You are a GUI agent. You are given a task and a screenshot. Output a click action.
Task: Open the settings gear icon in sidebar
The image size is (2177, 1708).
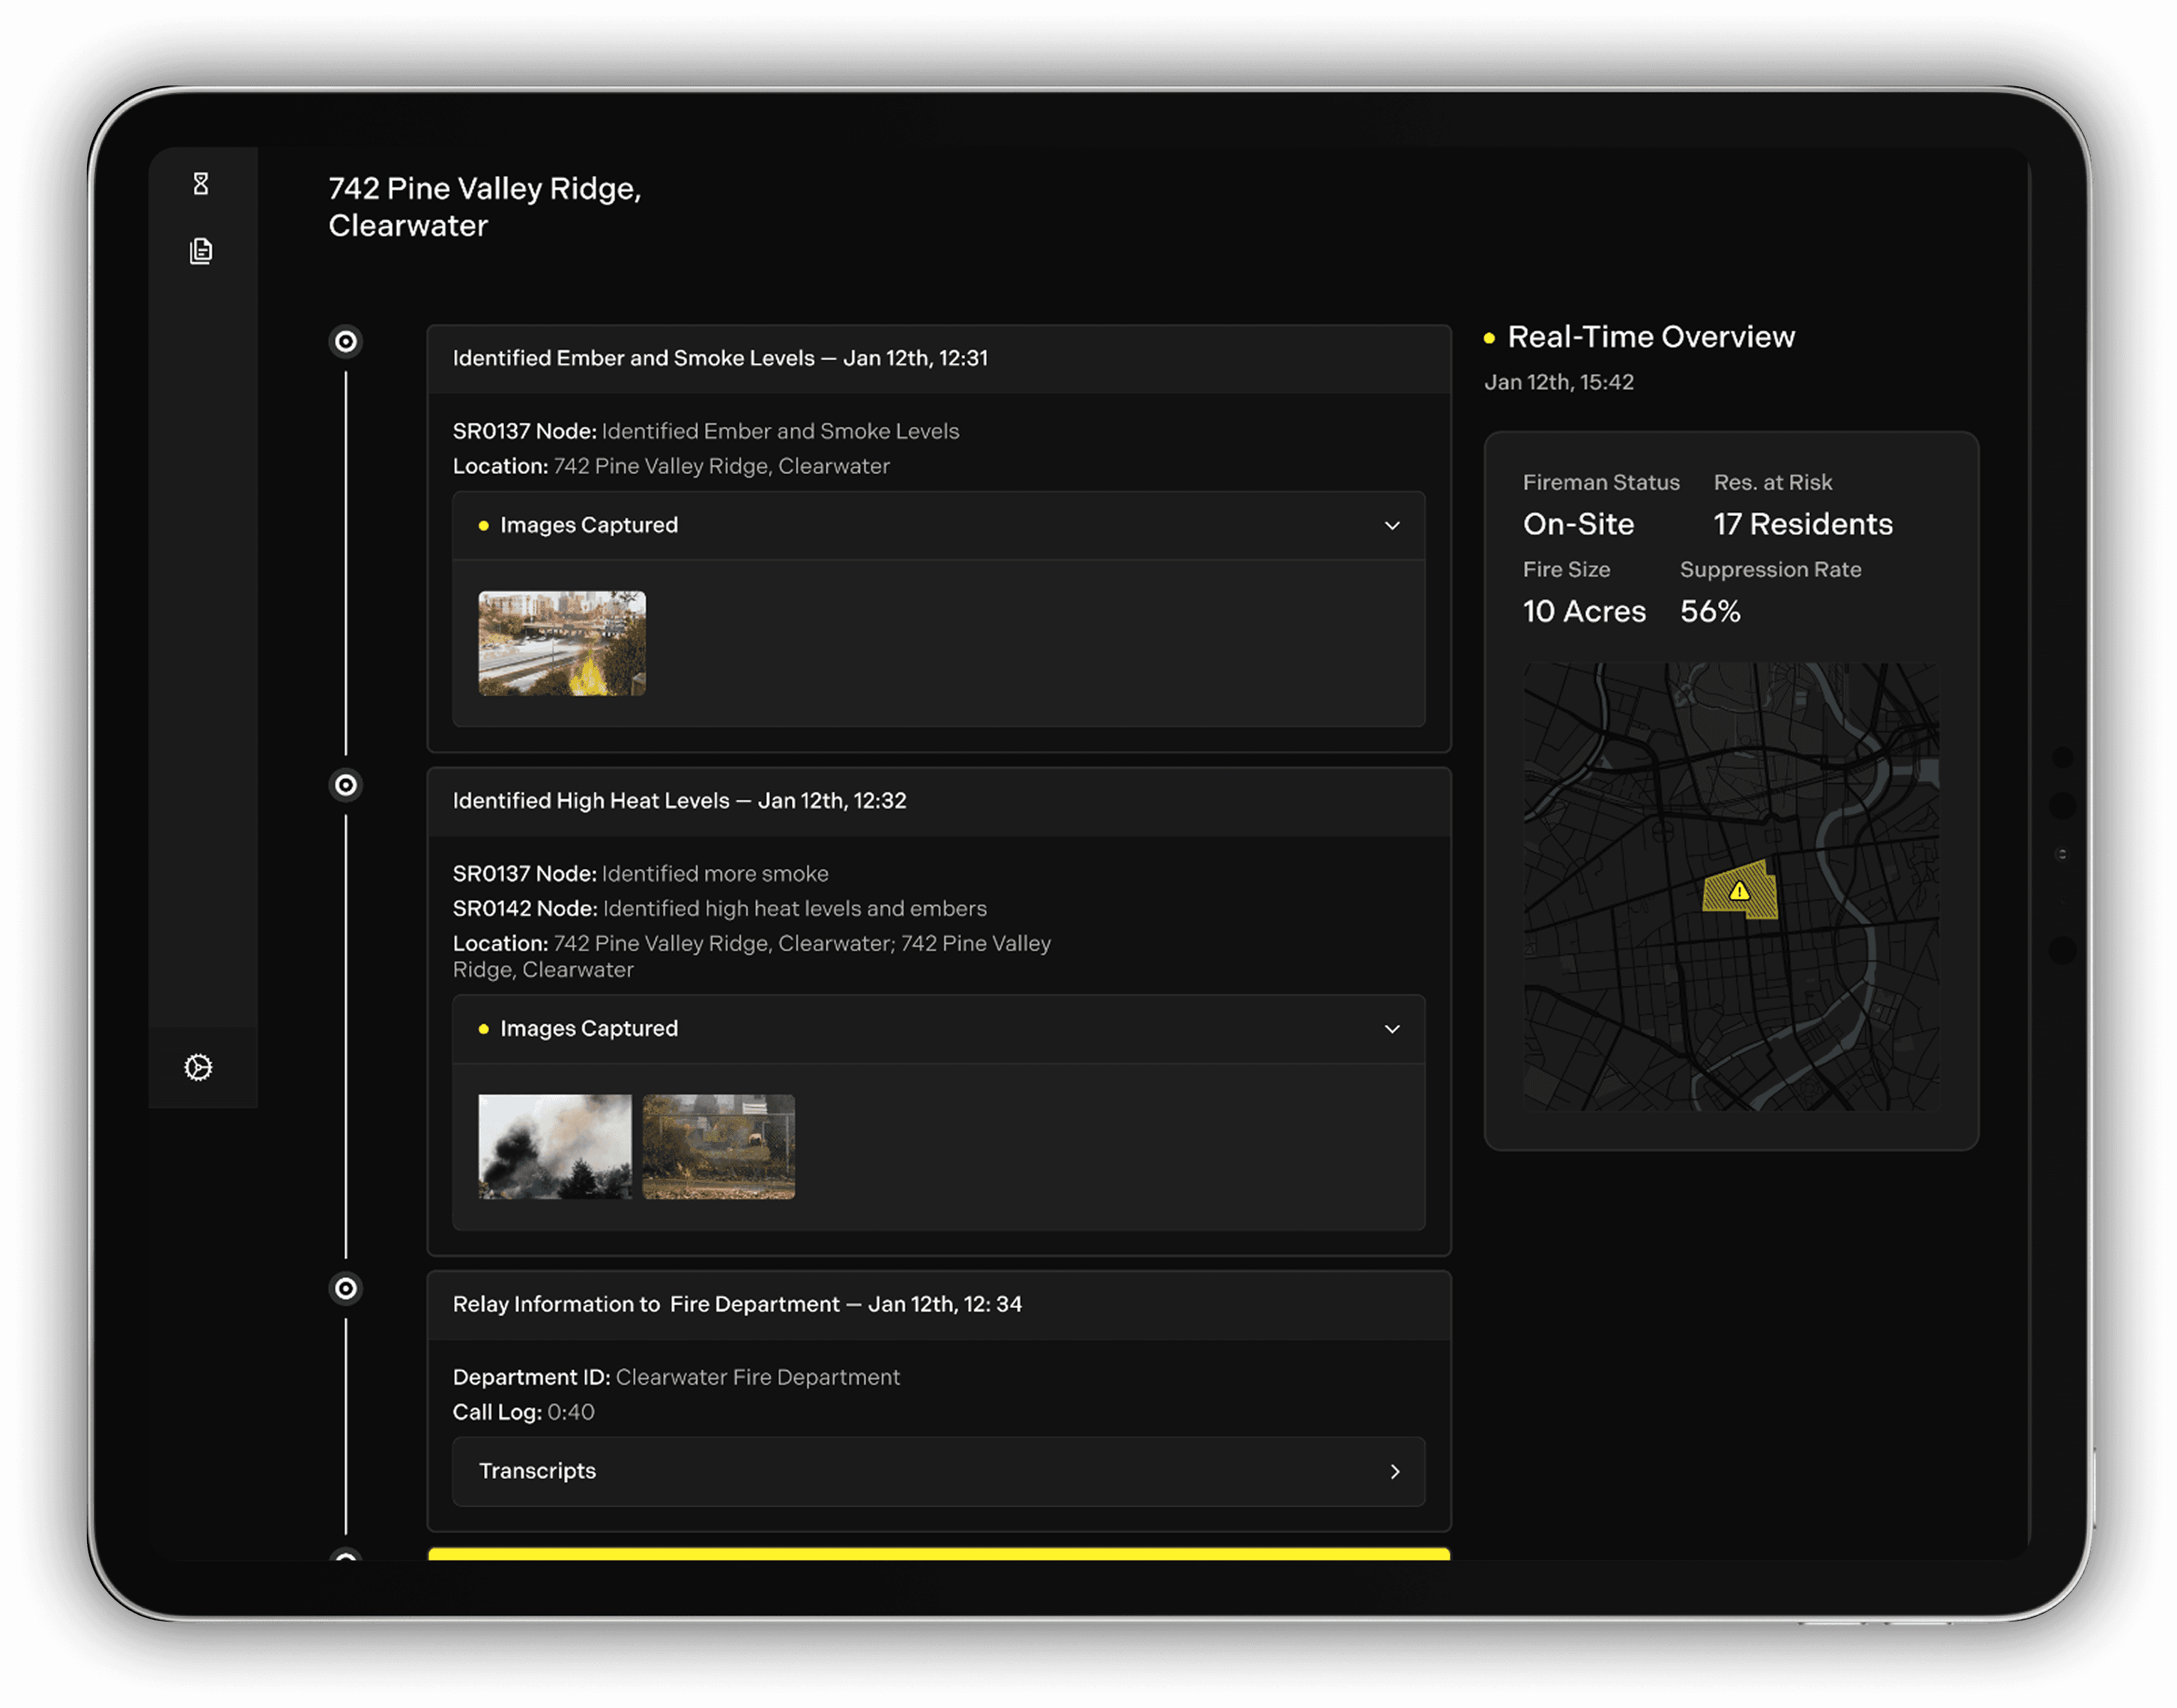[x=199, y=1067]
